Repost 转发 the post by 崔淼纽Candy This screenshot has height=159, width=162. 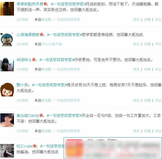coord(136,131)
